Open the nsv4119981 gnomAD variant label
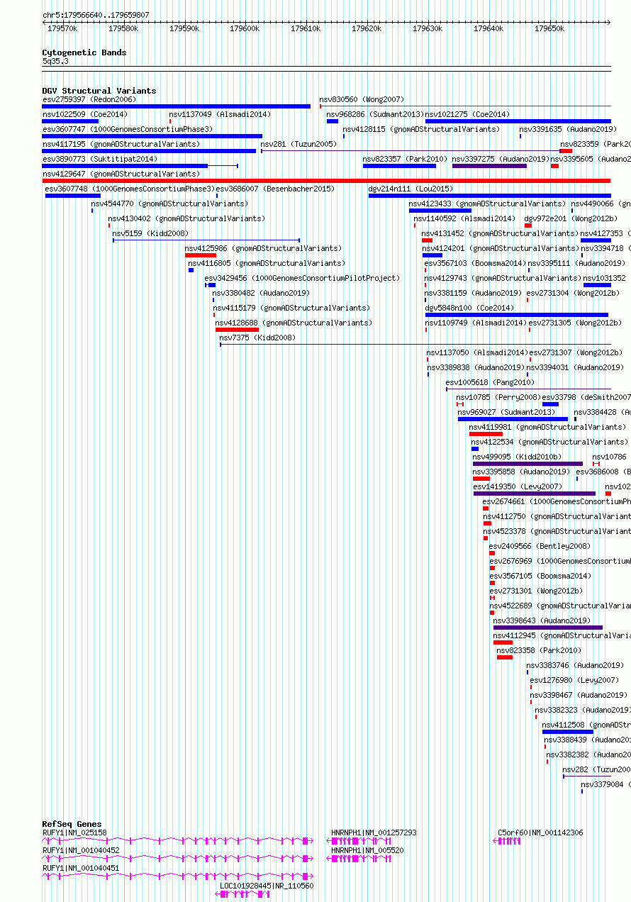This screenshot has height=902, width=631. (547, 427)
